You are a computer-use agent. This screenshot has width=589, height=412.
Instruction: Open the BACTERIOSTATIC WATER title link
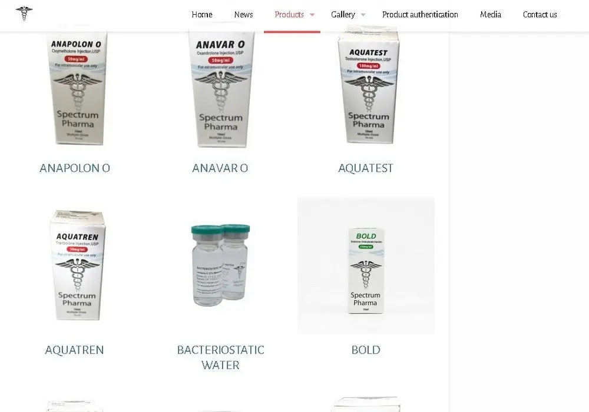pyautogui.click(x=220, y=357)
